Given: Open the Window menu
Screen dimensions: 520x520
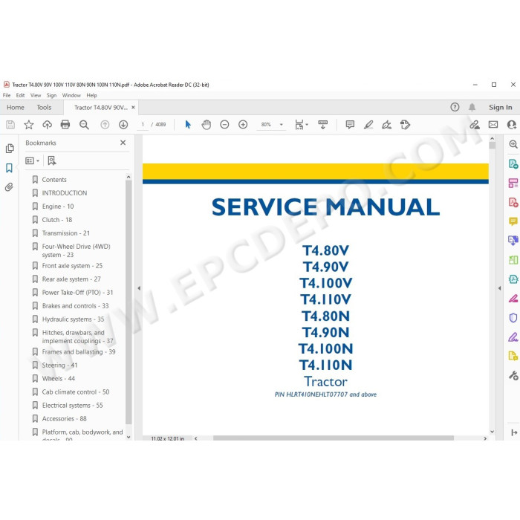Looking at the screenshot, I should [x=71, y=96].
